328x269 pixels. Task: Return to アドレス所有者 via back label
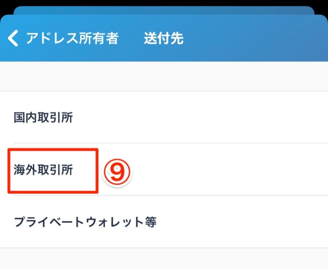[73, 38]
